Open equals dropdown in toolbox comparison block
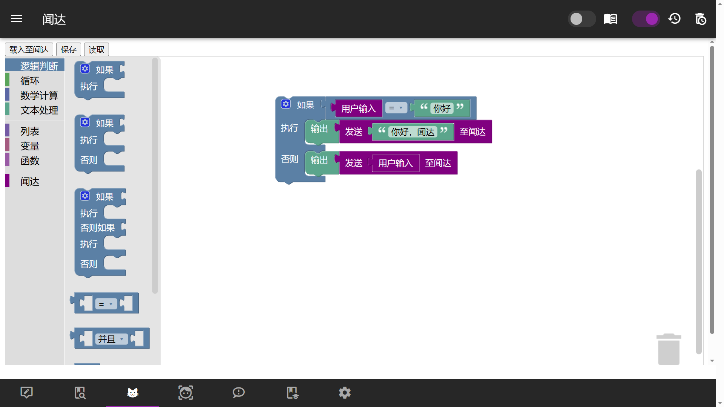 click(x=106, y=304)
